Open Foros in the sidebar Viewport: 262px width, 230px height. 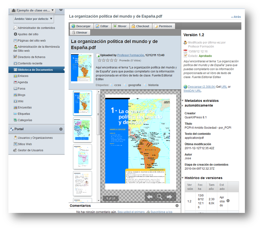click(x=21, y=89)
